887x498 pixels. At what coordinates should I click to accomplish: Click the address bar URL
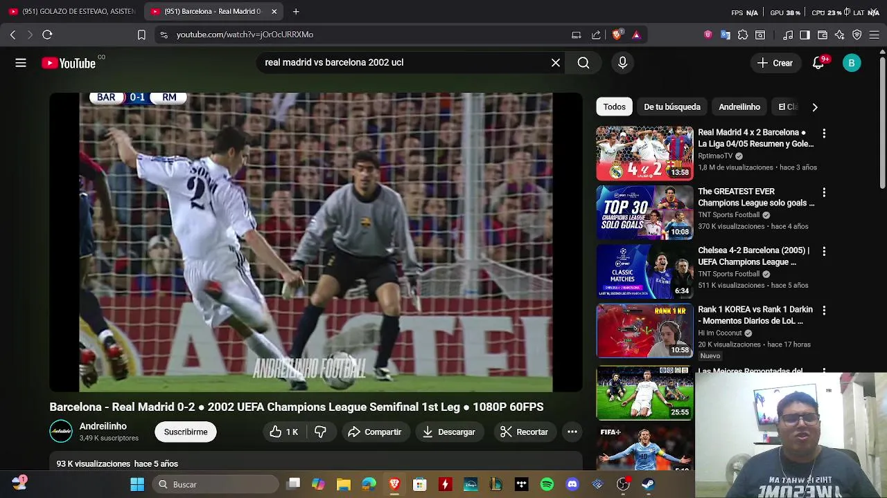(245, 35)
